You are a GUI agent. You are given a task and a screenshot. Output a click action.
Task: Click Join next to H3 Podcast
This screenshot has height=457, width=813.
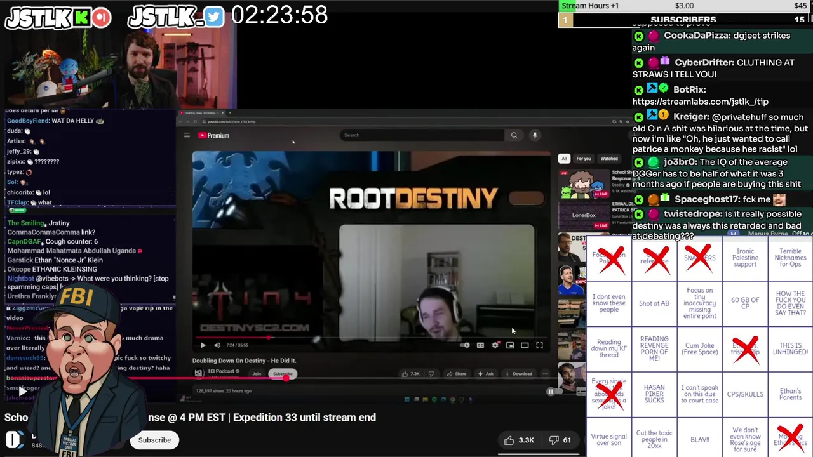[x=257, y=374]
